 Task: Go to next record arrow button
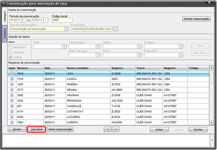pos(116,129)
